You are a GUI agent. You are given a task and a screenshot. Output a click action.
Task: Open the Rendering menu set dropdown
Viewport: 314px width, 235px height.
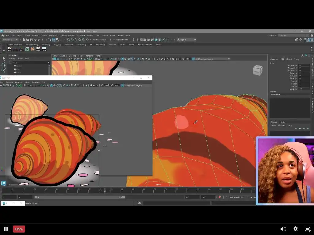click(10, 40)
